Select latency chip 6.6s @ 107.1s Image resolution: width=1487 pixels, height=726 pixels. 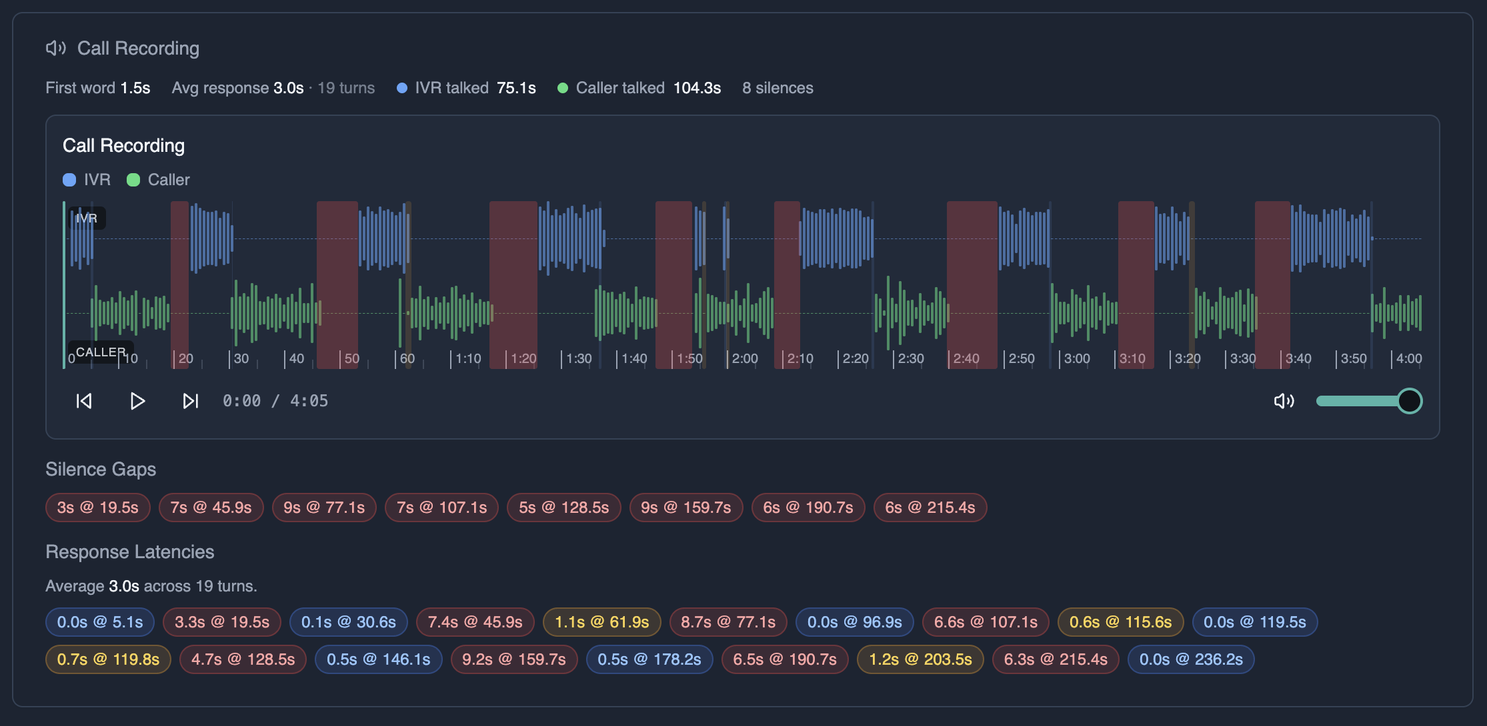(x=986, y=622)
